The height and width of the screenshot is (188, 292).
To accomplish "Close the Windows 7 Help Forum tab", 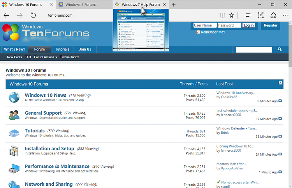I will pyautogui.click(x=164, y=5).
